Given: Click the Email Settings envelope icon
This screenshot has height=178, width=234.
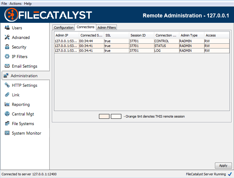Looking at the screenshot, I should tap(7, 66).
